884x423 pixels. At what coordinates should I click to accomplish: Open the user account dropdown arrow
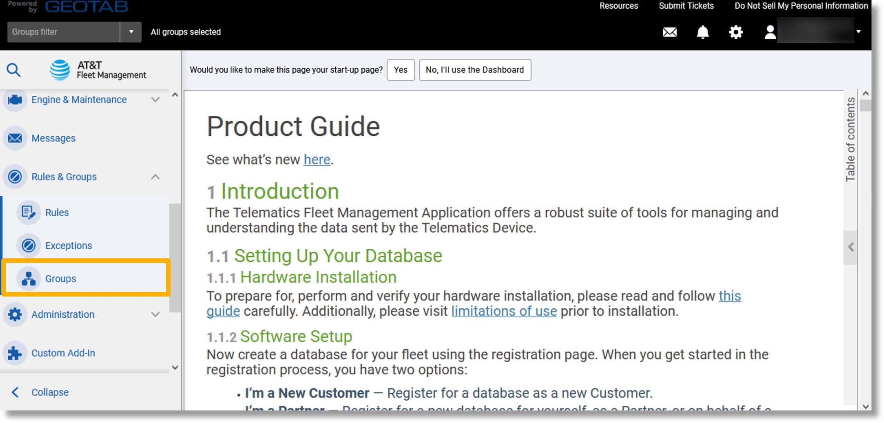858,32
